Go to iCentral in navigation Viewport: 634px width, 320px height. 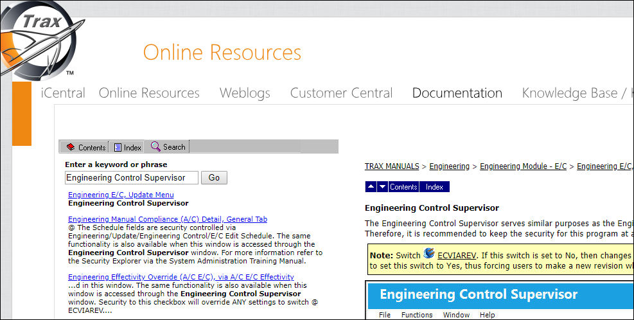point(63,93)
